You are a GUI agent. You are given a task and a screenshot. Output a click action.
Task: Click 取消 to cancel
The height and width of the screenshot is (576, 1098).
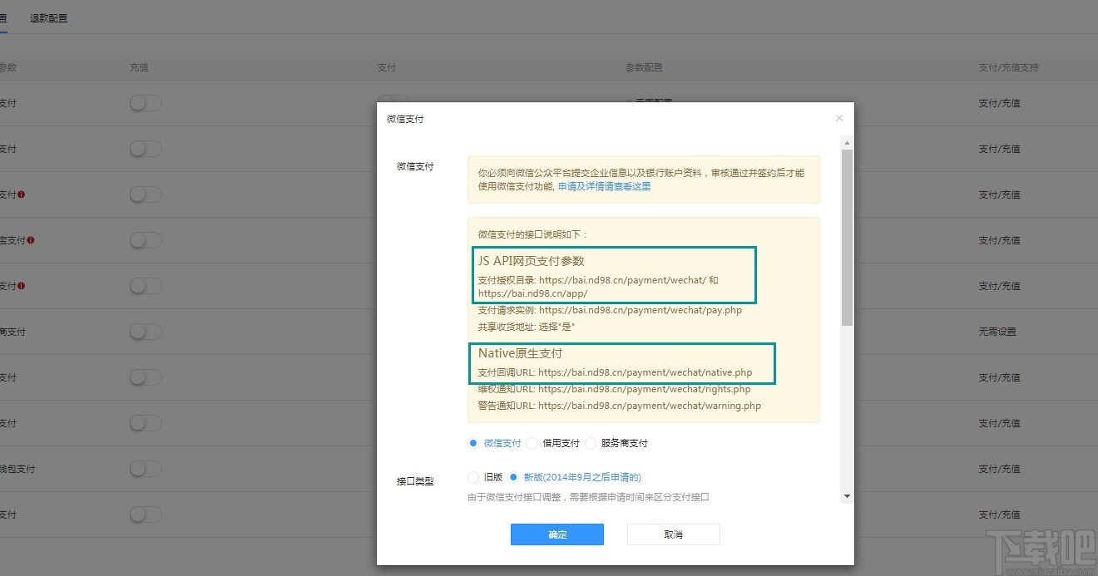[x=673, y=534]
